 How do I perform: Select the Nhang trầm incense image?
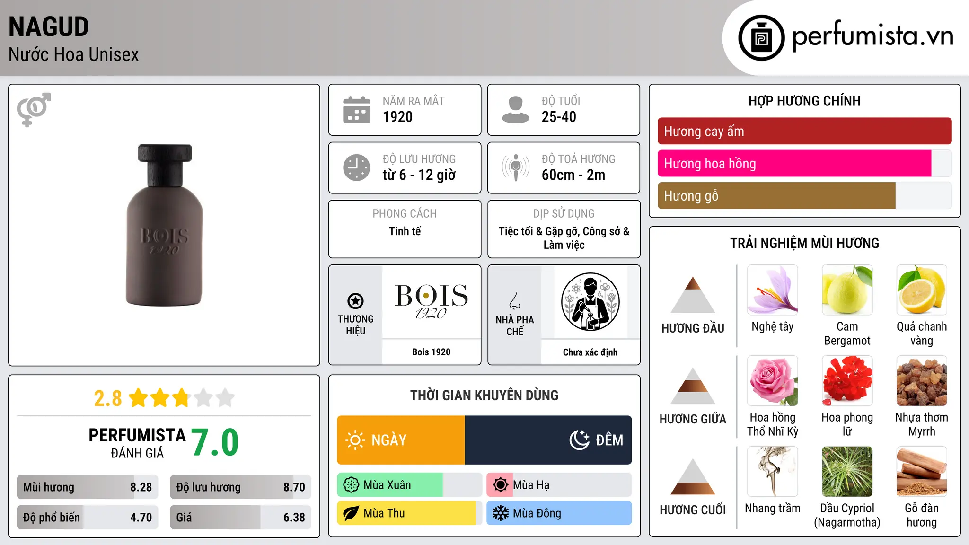[773, 472]
